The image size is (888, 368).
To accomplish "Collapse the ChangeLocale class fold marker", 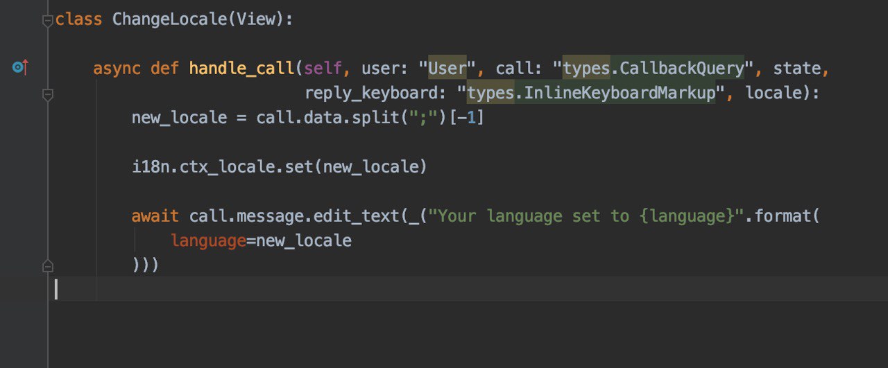I will pos(47,21).
